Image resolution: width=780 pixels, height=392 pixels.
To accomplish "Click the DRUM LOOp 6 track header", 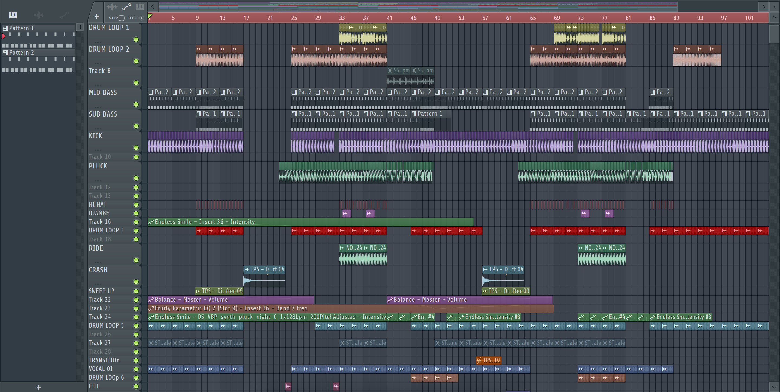I will (x=106, y=377).
